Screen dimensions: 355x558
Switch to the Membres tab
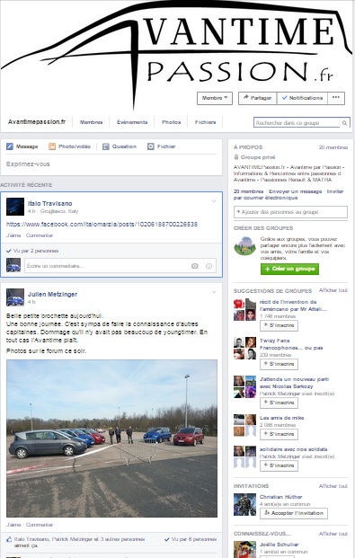(x=91, y=122)
